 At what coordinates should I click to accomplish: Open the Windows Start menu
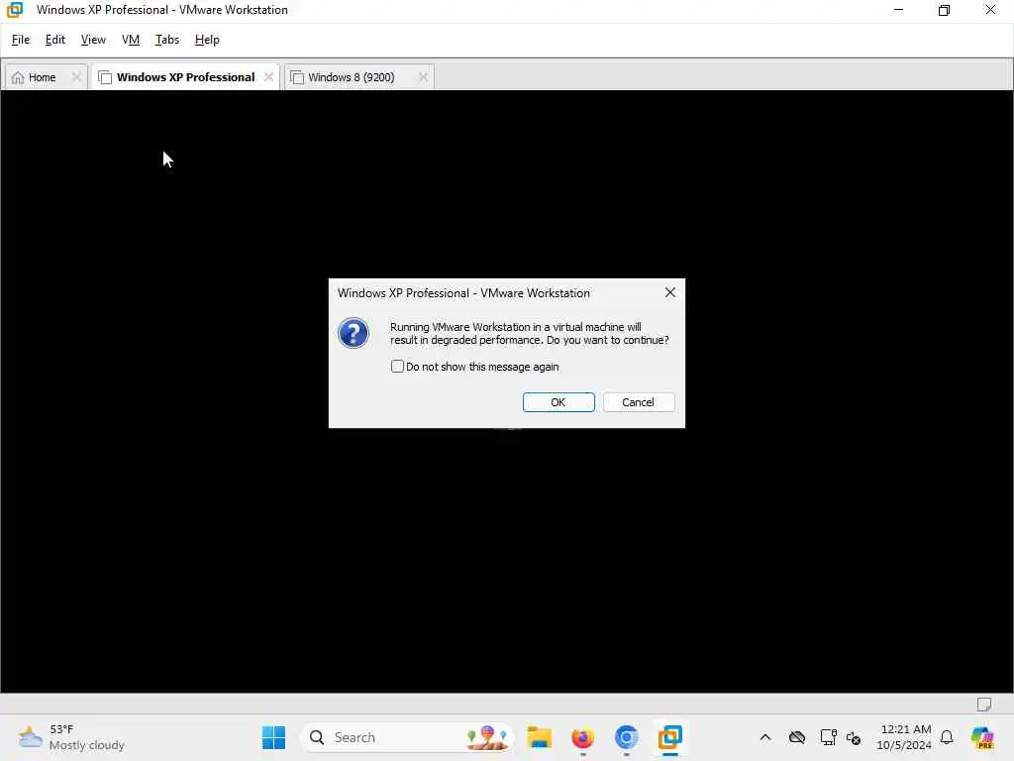(273, 737)
